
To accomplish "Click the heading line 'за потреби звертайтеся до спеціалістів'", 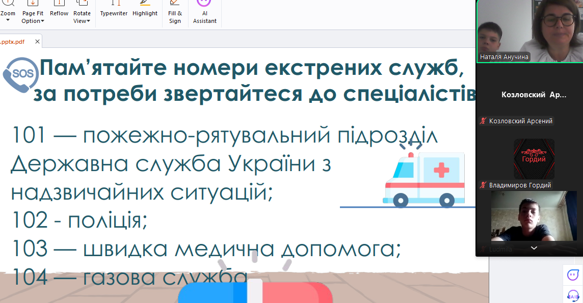I will click(x=255, y=94).
